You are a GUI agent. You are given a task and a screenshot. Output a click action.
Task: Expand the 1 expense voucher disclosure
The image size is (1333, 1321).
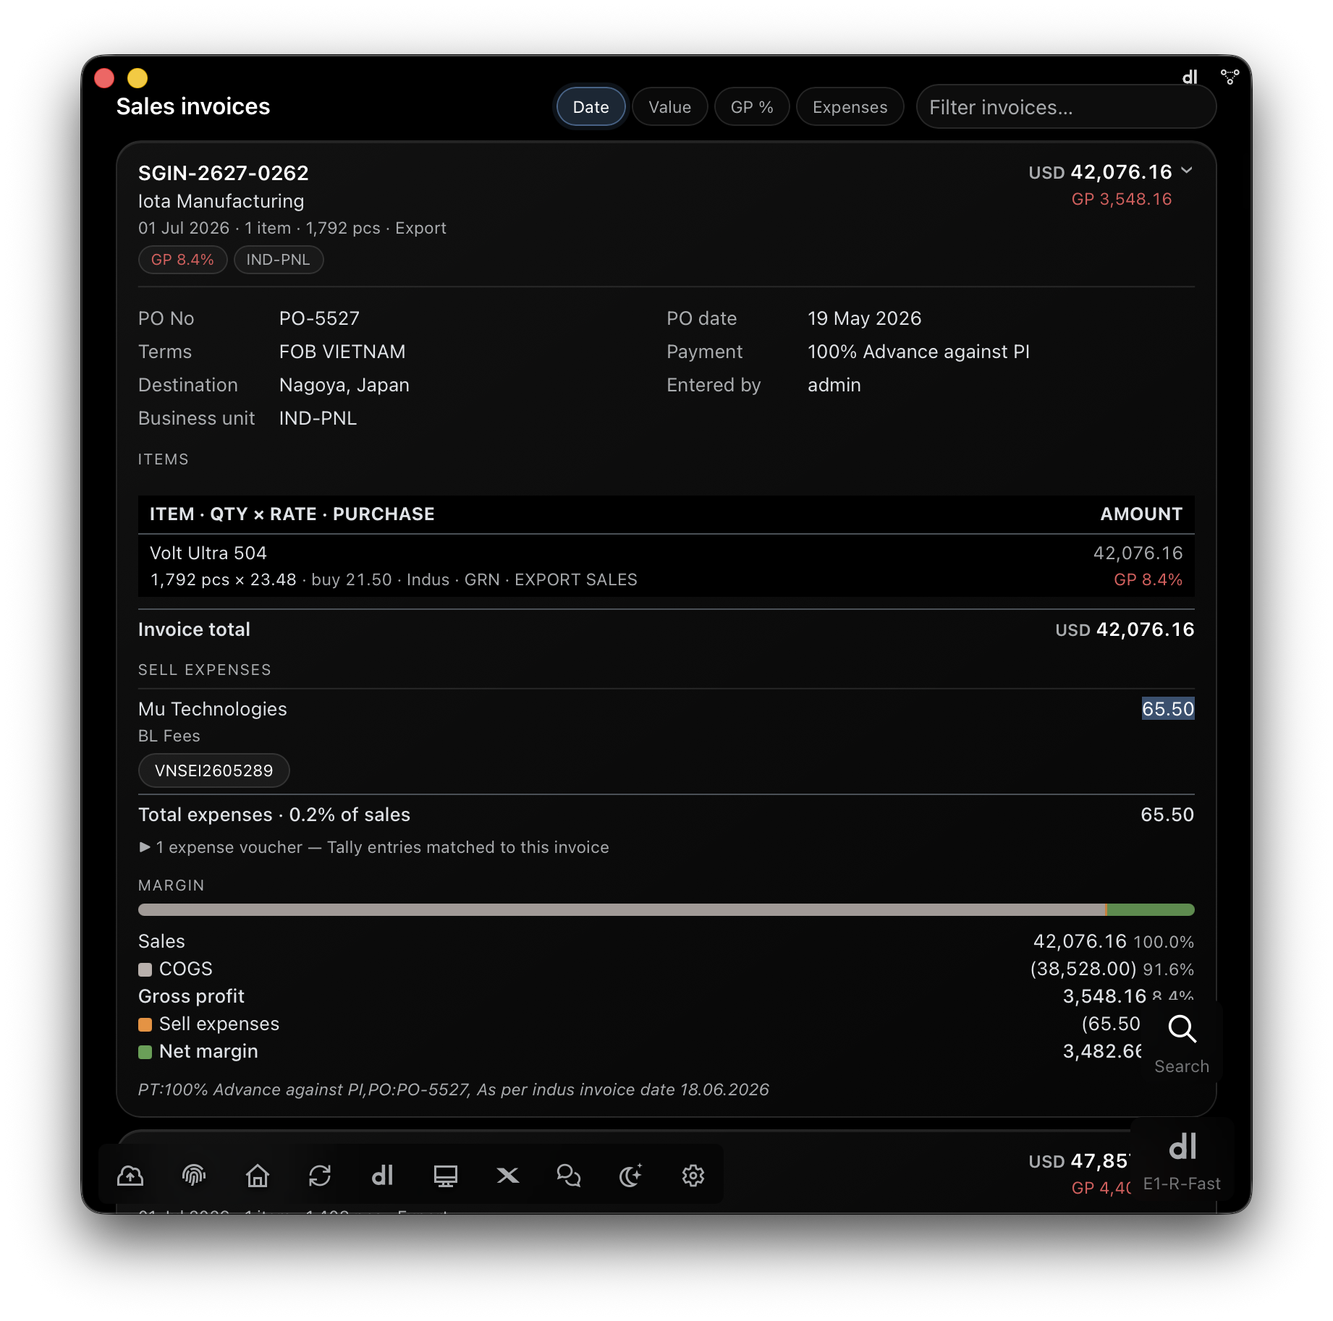tap(373, 847)
